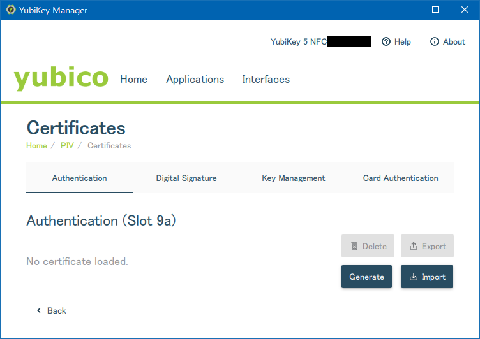Switch to the Key Management tab
This screenshot has width=480, height=339.
pos(293,178)
